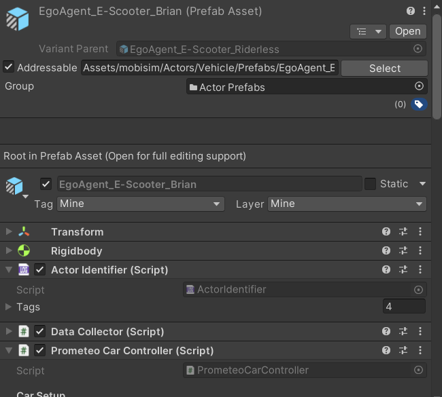Click the EgoAgent_E-Scooter_Brian name field

[209, 184]
